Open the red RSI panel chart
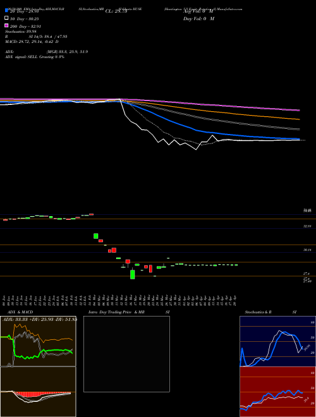This screenshot has width=316, height=417. 277,392
